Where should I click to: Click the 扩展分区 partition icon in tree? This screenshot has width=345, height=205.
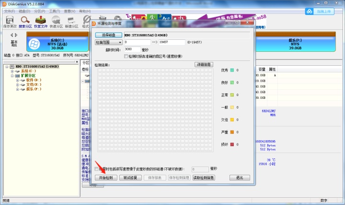(17, 75)
